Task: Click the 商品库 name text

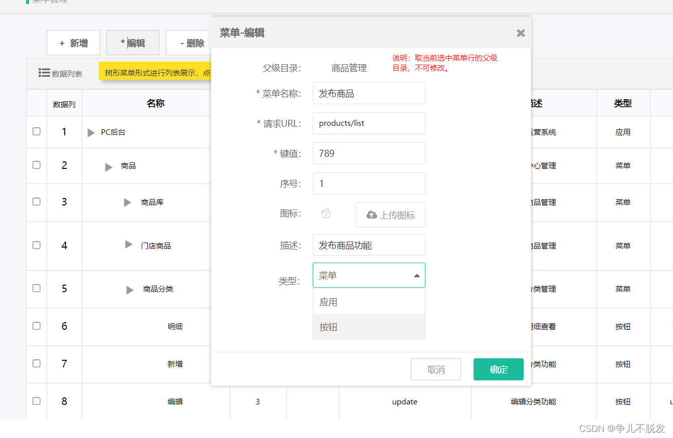Action: tap(152, 202)
